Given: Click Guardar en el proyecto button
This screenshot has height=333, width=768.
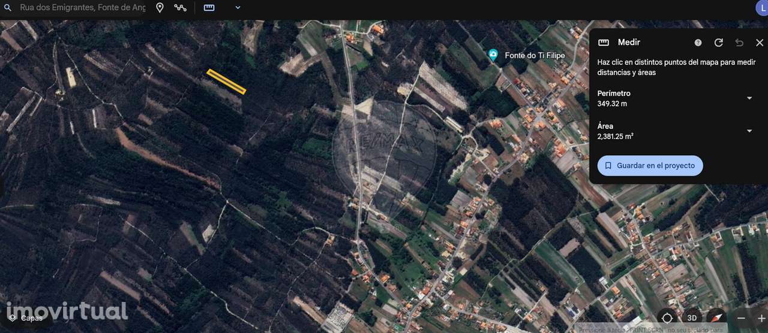Looking at the screenshot, I should pyautogui.click(x=650, y=165).
